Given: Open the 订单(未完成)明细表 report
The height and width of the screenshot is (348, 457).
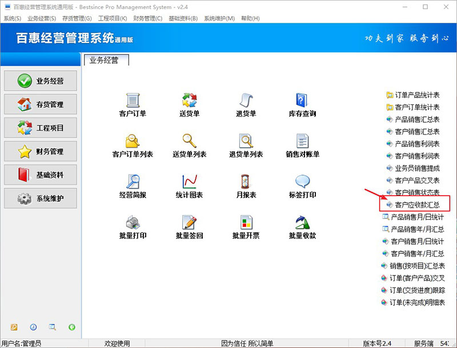Looking at the screenshot, I should point(413,302).
